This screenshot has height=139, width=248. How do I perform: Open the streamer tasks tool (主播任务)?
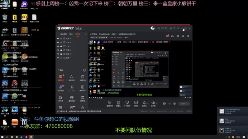(82, 78)
